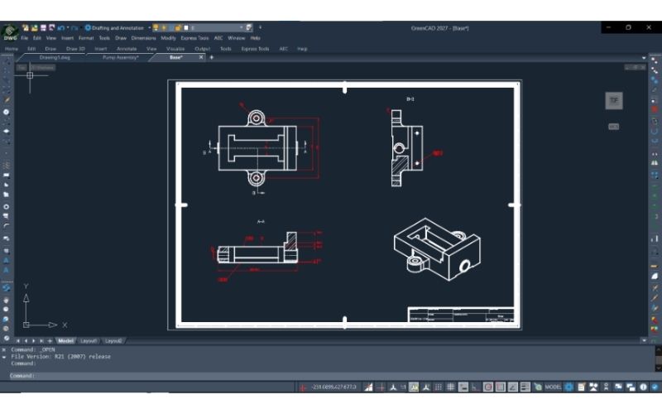The height and width of the screenshot is (414, 662).
Task: Open the Modify menu
Action: [x=168, y=38]
